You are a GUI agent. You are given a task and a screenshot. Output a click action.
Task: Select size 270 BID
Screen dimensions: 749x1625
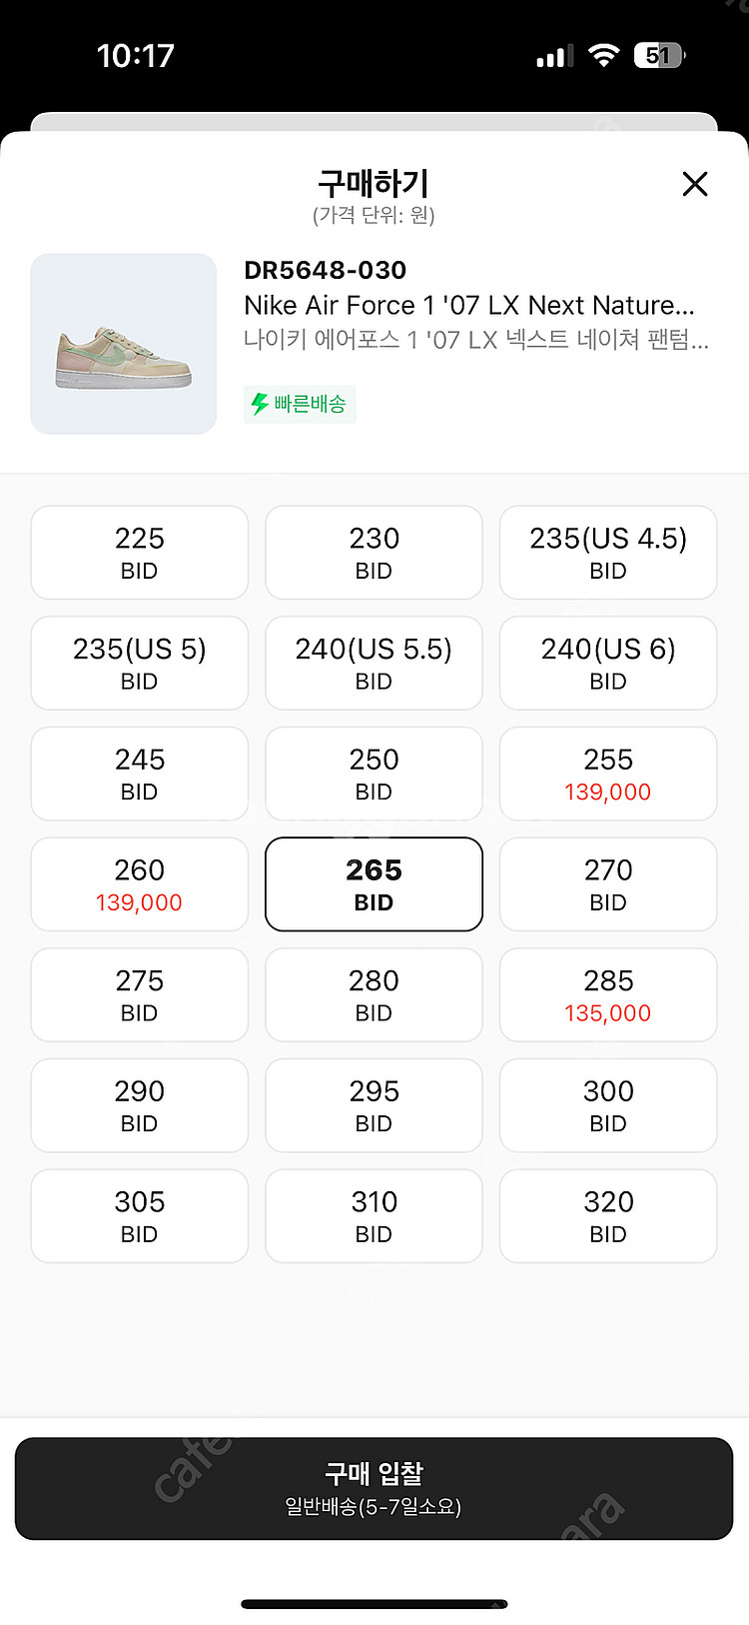608,884
